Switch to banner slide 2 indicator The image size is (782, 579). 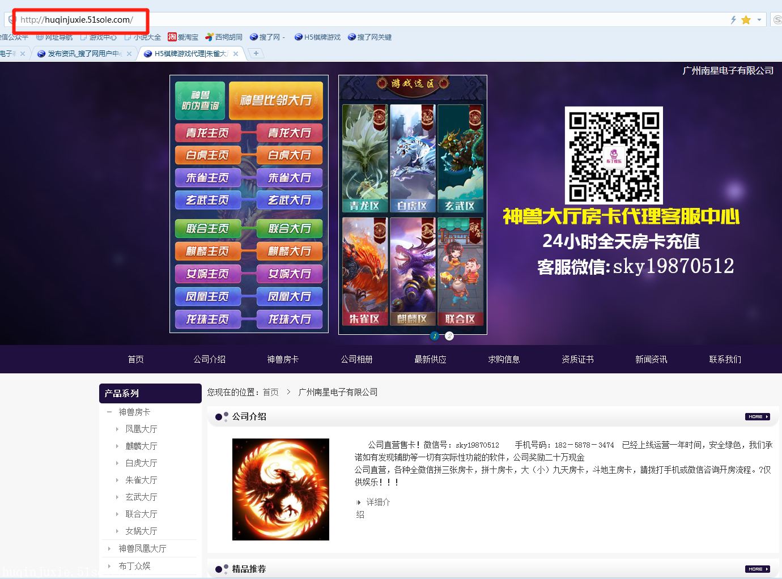(449, 336)
